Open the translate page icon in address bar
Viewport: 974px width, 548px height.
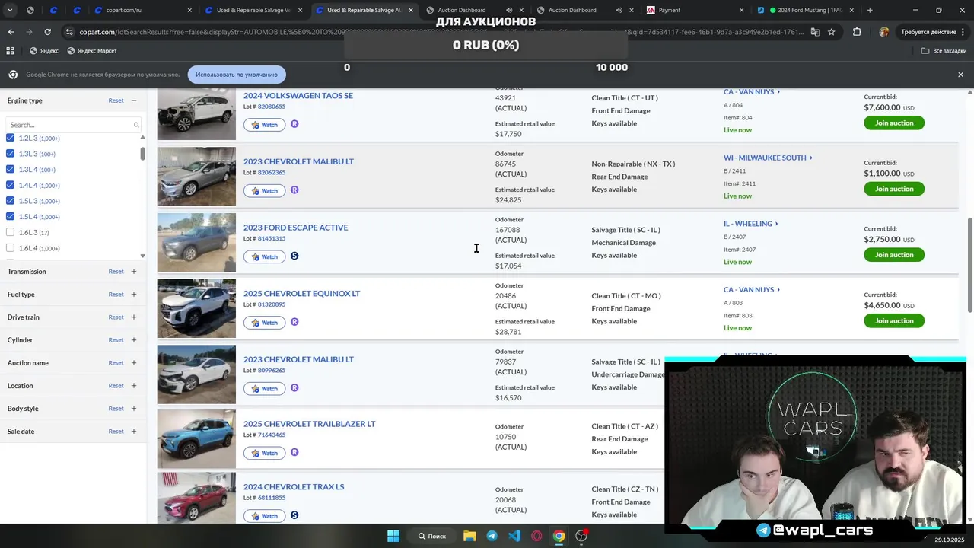[x=815, y=32]
